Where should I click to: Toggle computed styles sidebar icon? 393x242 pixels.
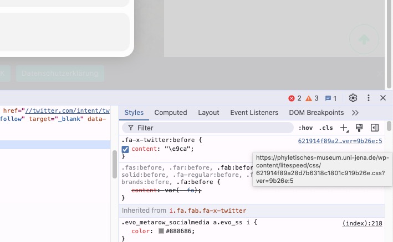coord(375,128)
